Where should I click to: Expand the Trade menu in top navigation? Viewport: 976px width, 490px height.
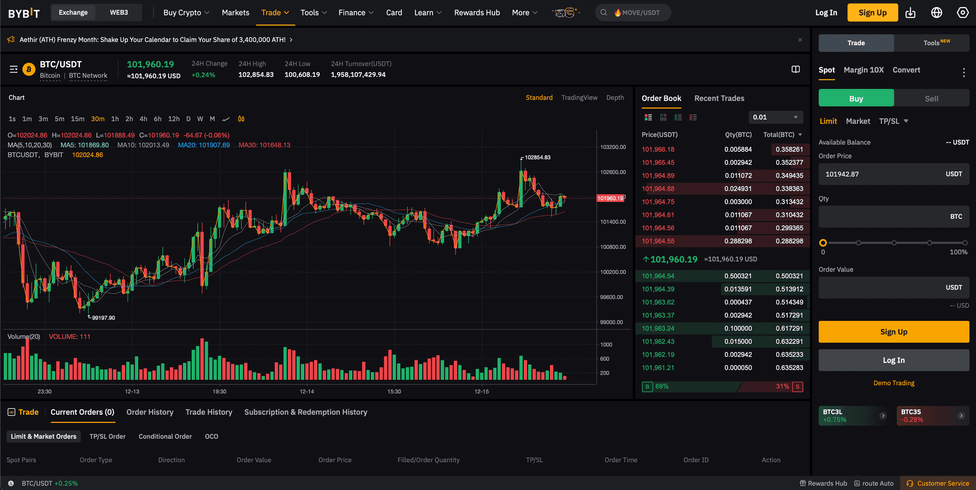pos(275,12)
